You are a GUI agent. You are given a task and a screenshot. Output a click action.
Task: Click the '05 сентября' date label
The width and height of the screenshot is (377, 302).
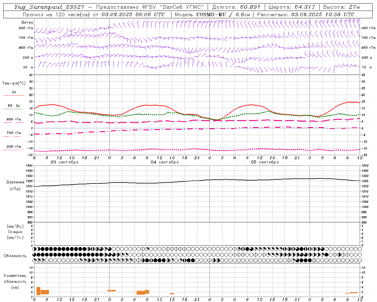(265, 162)
